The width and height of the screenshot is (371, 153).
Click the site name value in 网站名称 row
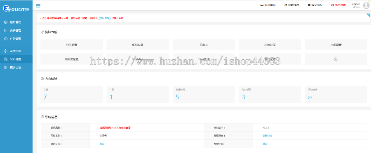pyautogui.click(x=103, y=136)
